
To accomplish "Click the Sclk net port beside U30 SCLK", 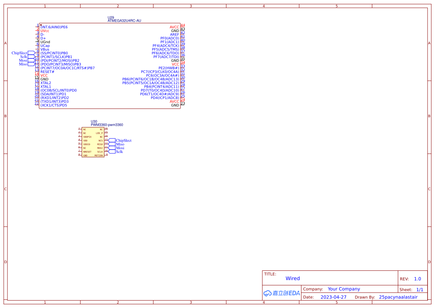I will click(111, 152).
